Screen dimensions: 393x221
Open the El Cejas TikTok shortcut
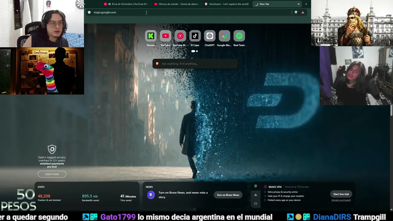[x=195, y=36]
